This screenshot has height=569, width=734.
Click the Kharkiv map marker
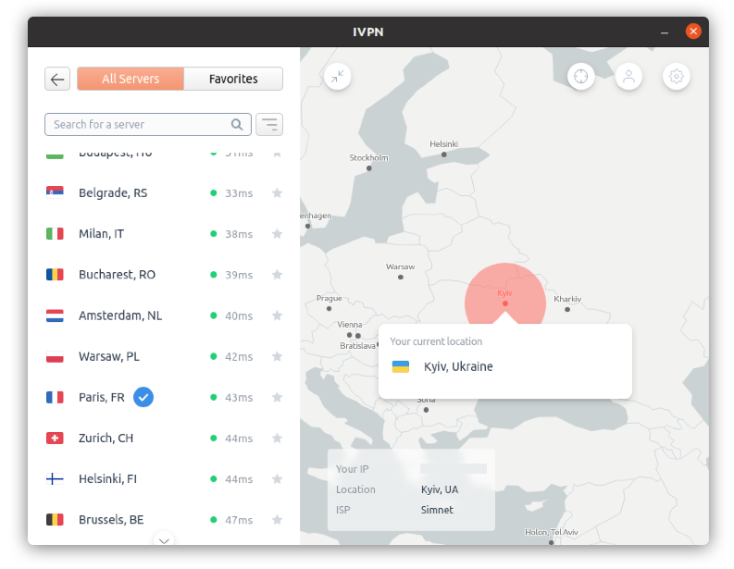tap(567, 309)
